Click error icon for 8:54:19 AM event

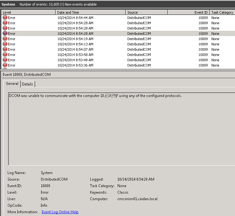coord(5,39)
